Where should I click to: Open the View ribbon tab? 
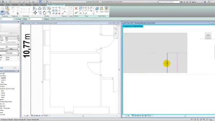click(21, 5)
